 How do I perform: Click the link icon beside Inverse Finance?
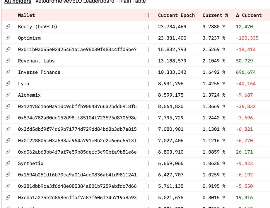click(x=8, y=72)
